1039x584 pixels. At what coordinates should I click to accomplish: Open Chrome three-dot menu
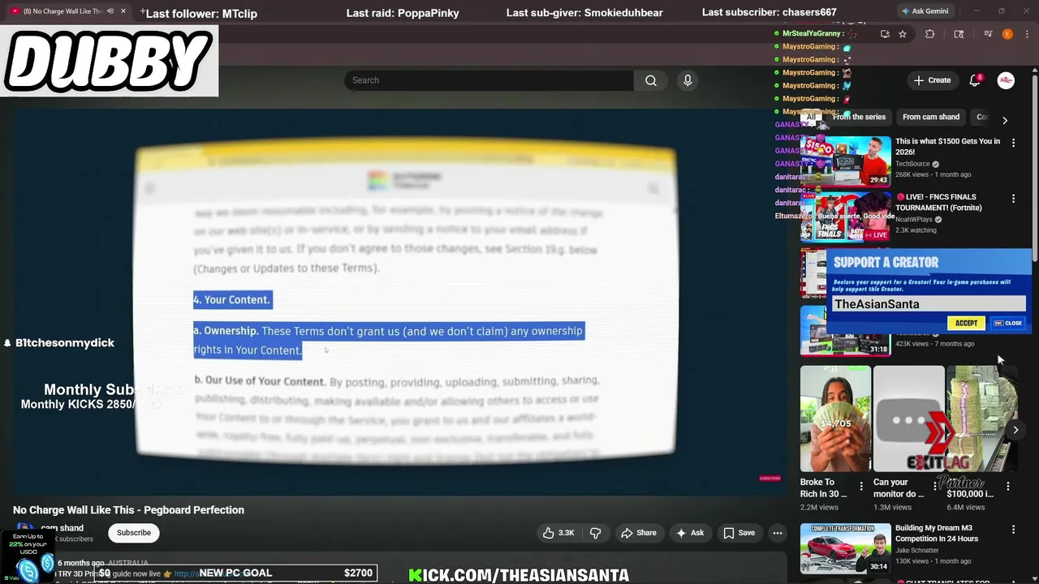click(x=1027, y=34)
